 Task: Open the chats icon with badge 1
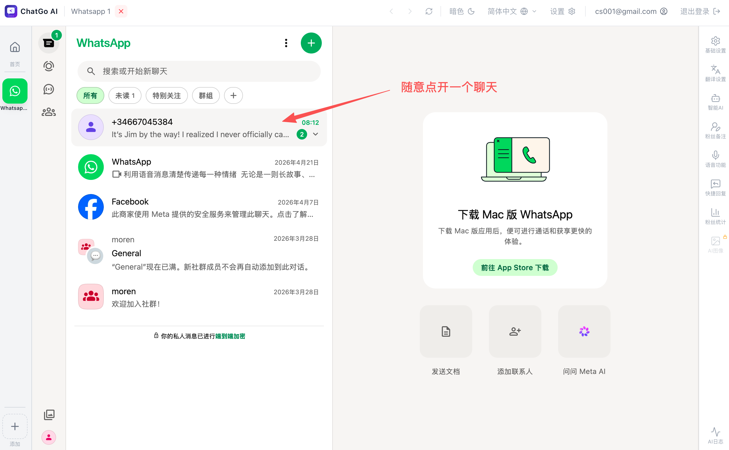click(49, 43)
